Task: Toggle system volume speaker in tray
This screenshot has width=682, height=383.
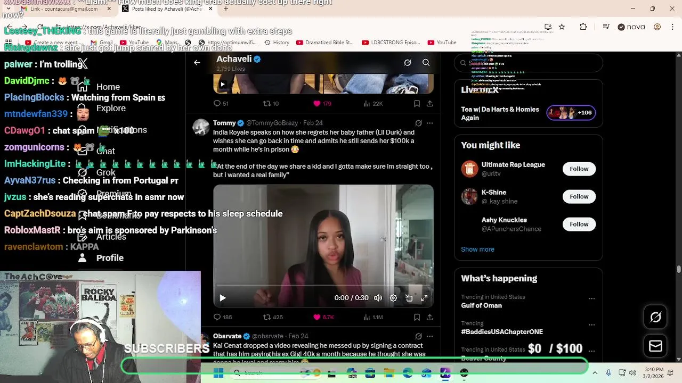Action: click(632, 373)
